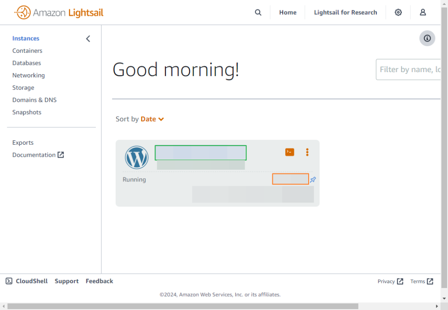The width and height of the screenshot is (448, 310).
Task: Select Snapshots in sidebar
Action: pyautogui.click(x=26, y=112)
